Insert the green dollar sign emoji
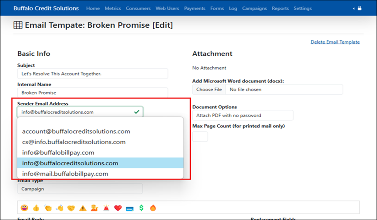 point(141,208)
